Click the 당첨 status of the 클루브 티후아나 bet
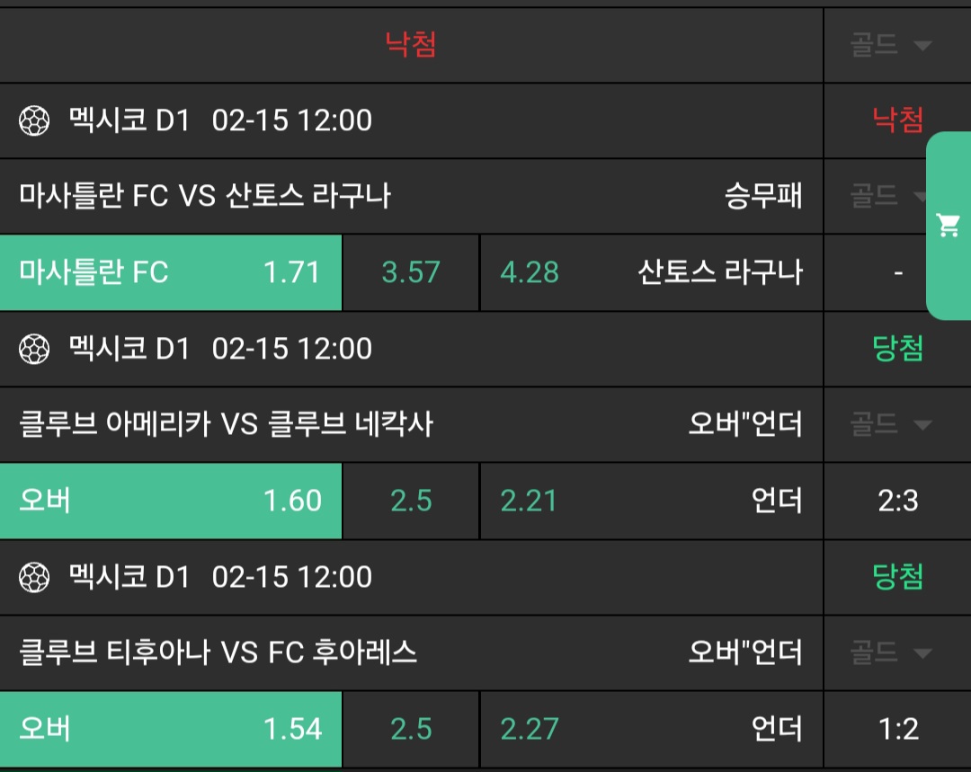 tap(897, 577)
